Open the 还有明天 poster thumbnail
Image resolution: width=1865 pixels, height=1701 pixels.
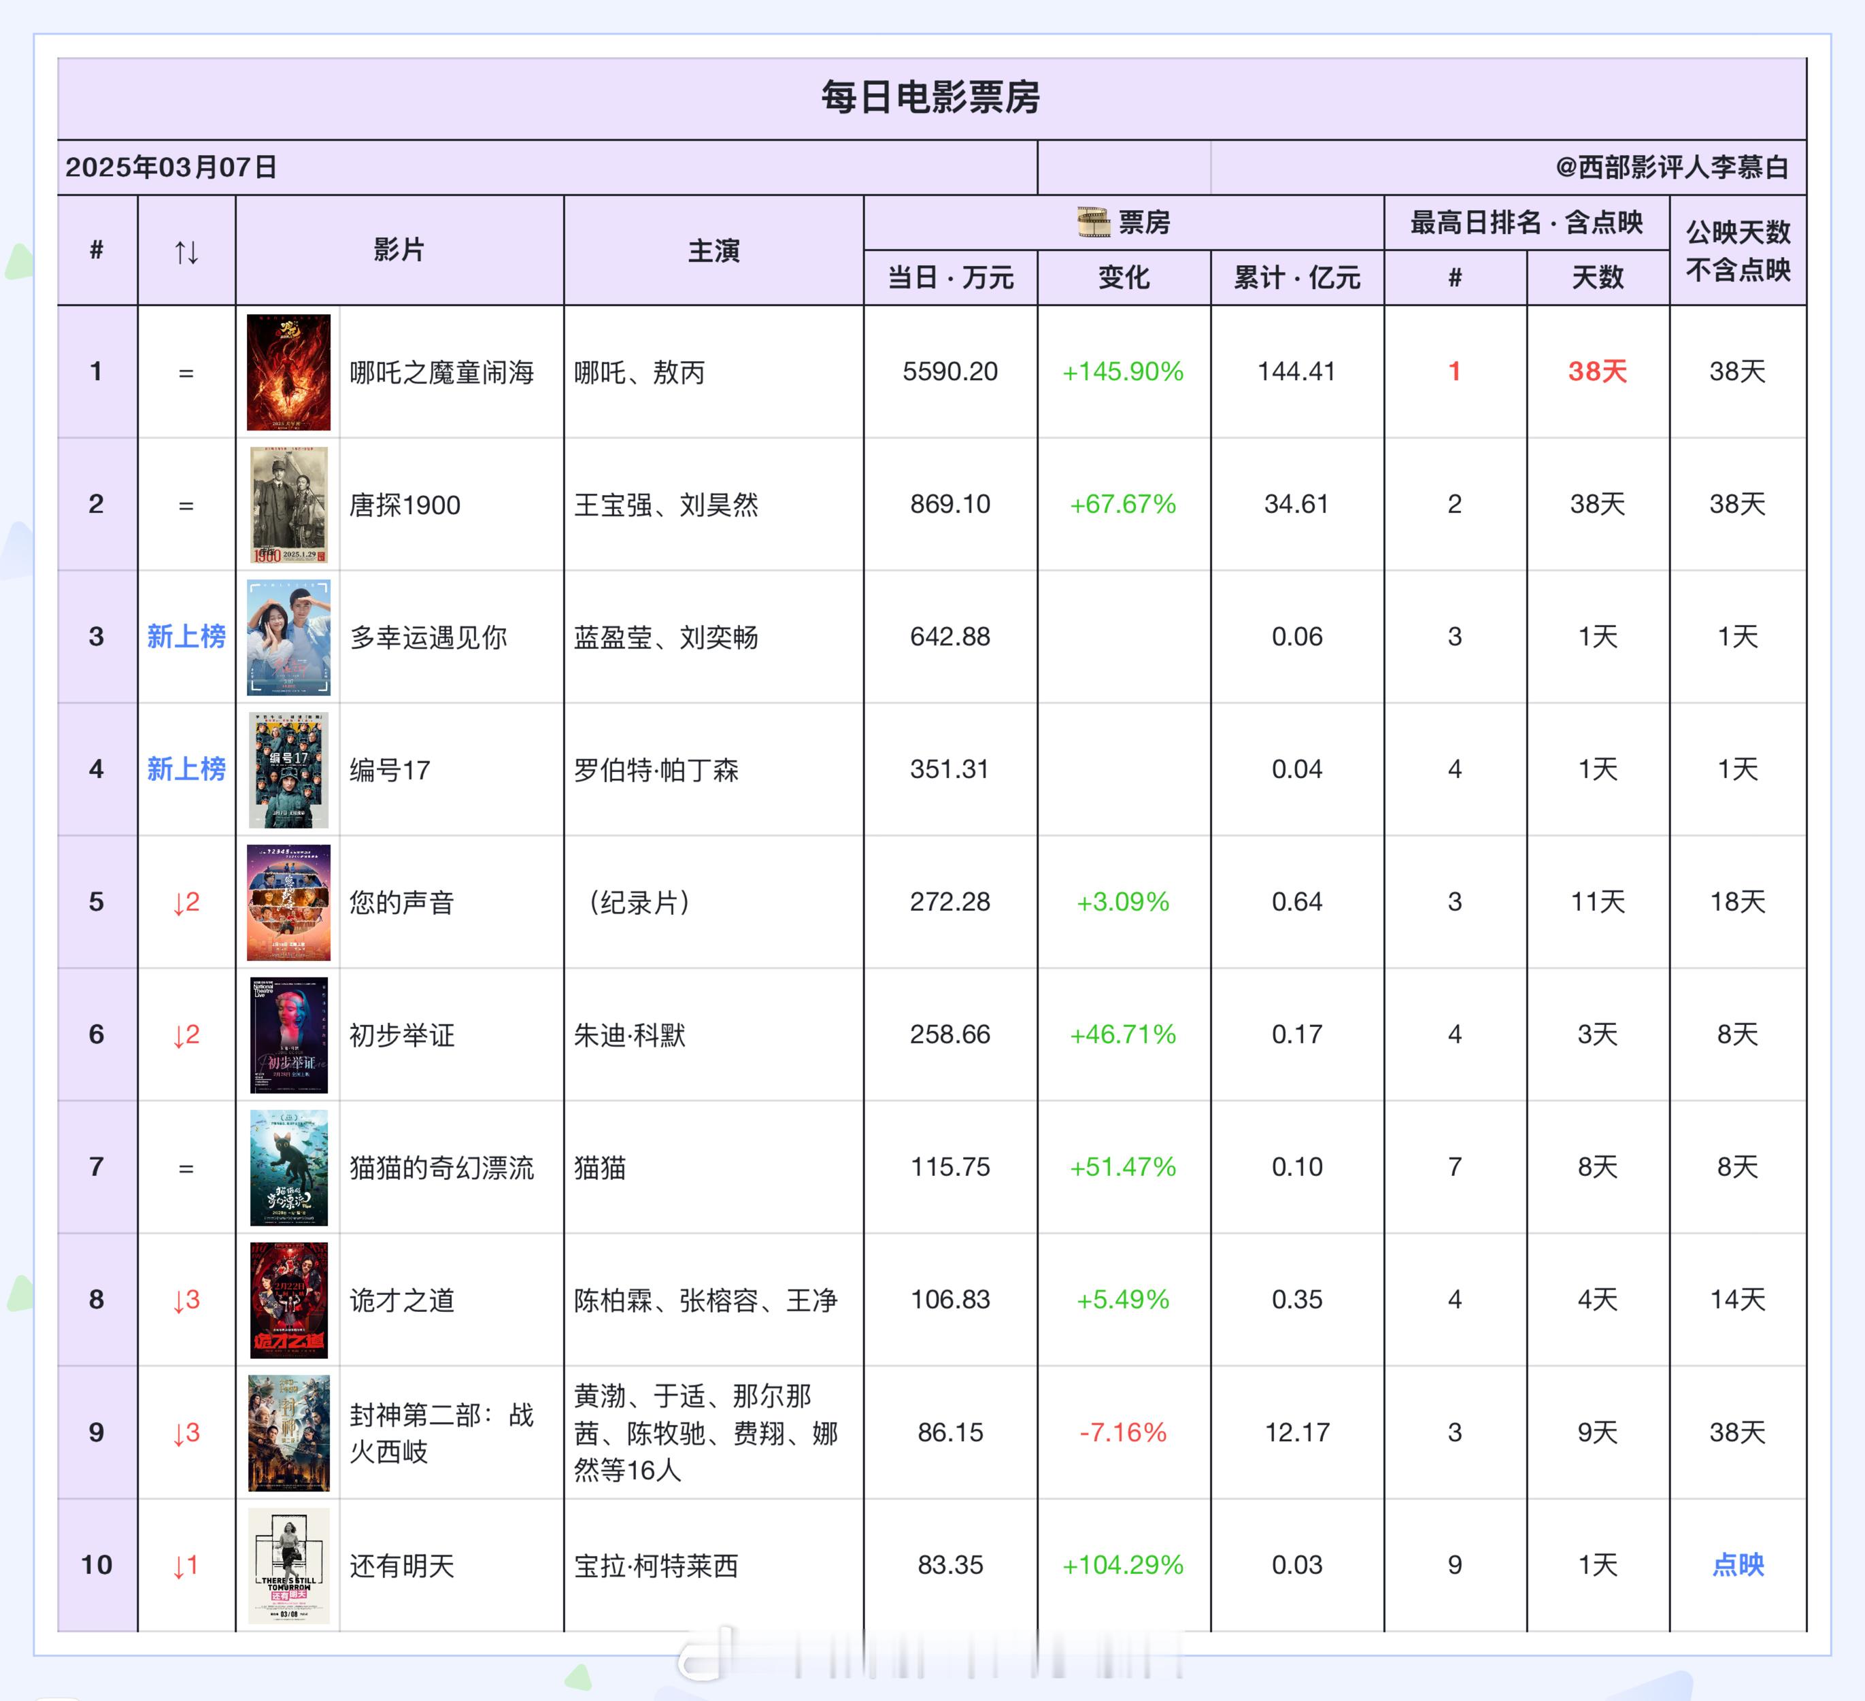tap(288, 1565)
